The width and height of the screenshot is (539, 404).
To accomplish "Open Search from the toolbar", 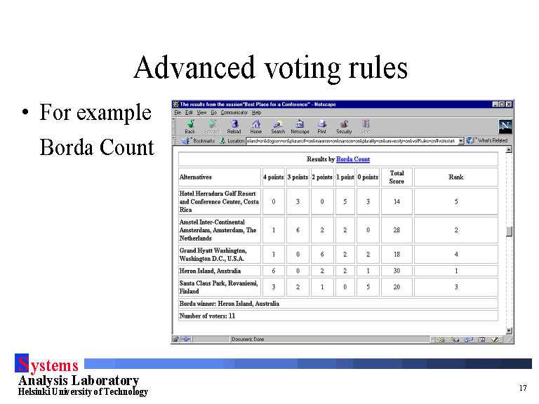I will coord(278,126).
